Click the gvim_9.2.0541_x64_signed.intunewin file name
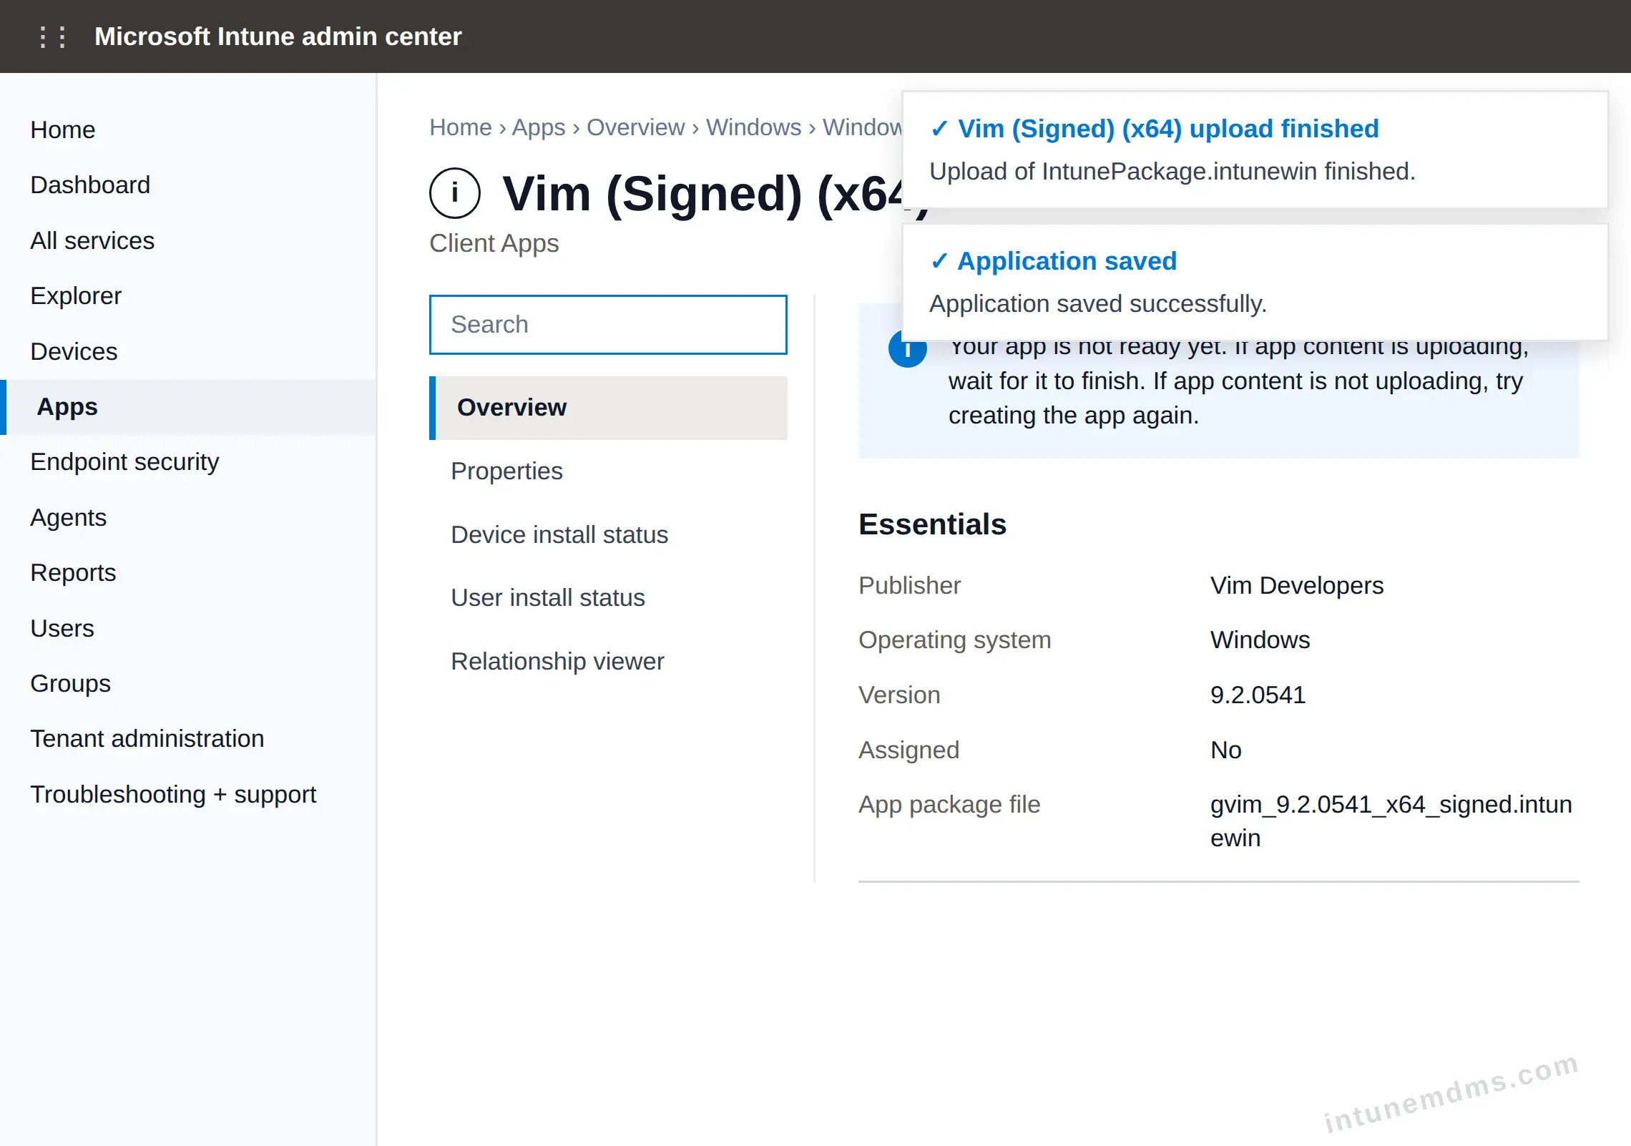 1391,821
